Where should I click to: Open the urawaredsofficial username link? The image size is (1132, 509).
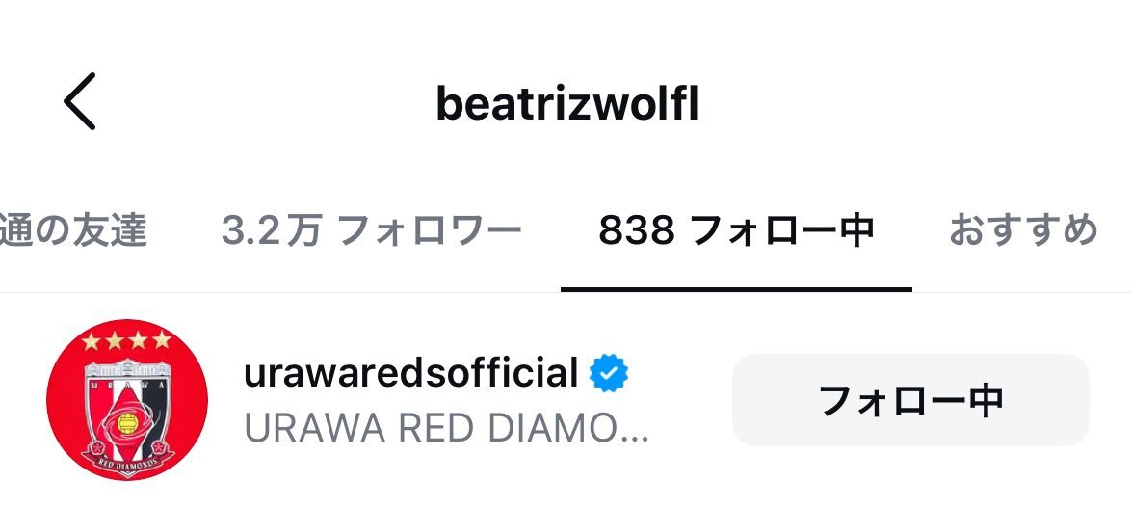point(410,373)
